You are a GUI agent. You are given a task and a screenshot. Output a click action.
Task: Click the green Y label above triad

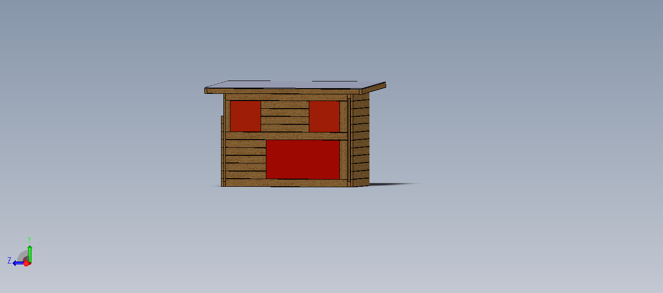click(30, 239)
